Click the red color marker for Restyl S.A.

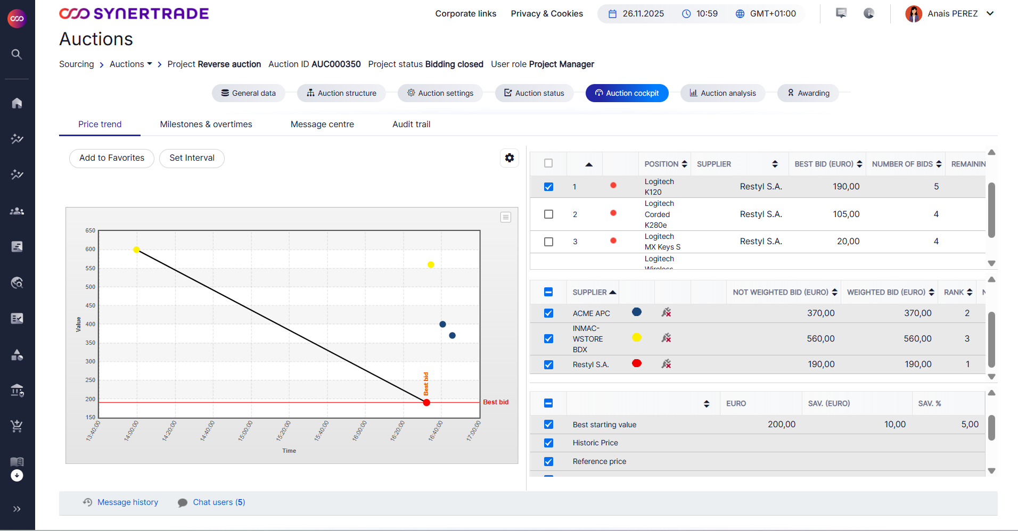637,363
